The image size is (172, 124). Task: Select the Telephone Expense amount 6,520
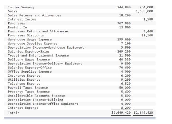(x=126, y=84)
